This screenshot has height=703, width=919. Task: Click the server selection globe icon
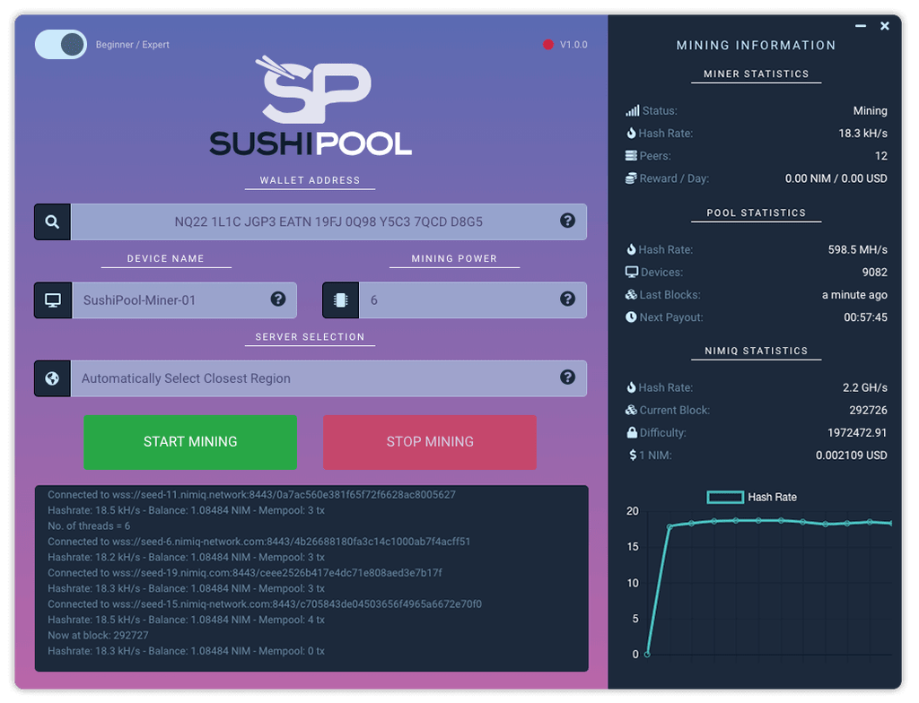click(52, 378)
